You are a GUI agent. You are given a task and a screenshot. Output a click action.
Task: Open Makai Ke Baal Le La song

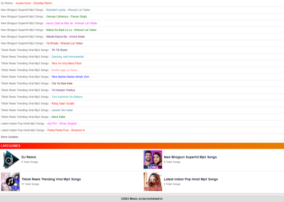[x=71, y=30]
